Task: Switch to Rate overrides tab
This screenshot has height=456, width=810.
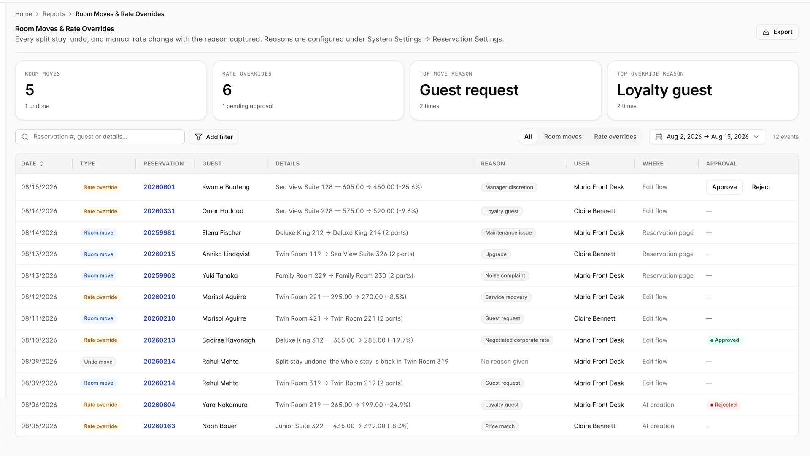Action: point(615,137)
